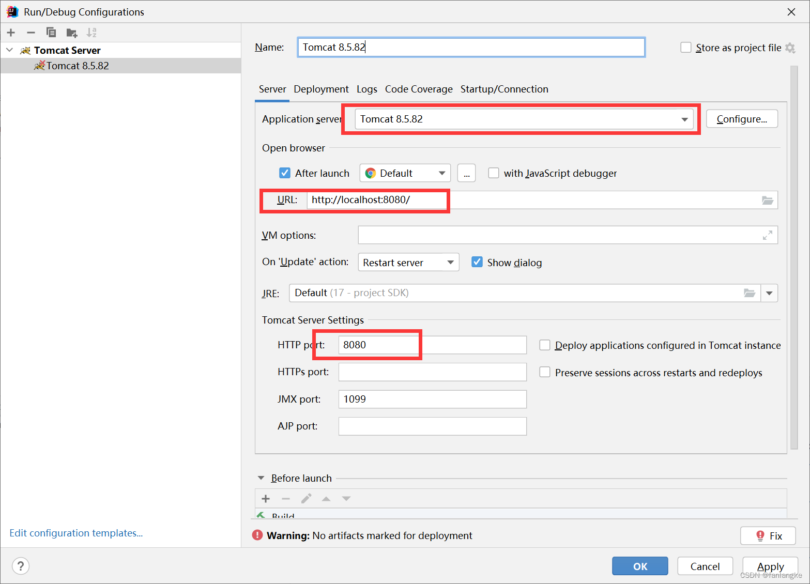Screen dimensions: 810x584
Task: Uncheck the Show dialog checkbox
Action: 477,262
